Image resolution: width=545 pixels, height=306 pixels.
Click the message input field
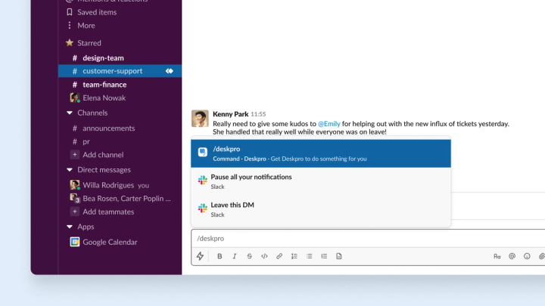click(x=368, y=238)
